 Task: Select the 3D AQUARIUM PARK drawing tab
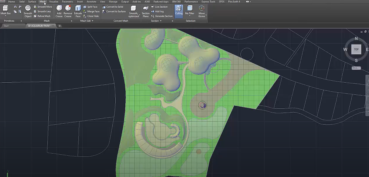[39, 26]
